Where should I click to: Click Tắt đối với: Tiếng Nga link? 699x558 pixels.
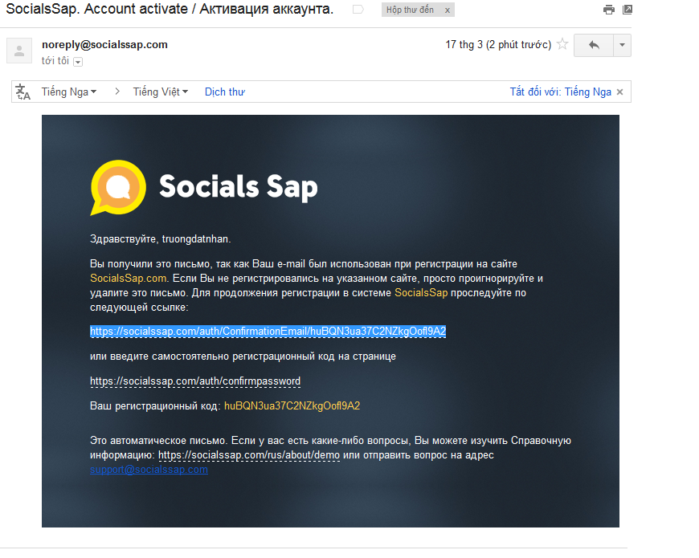click(x=560, y=92)
